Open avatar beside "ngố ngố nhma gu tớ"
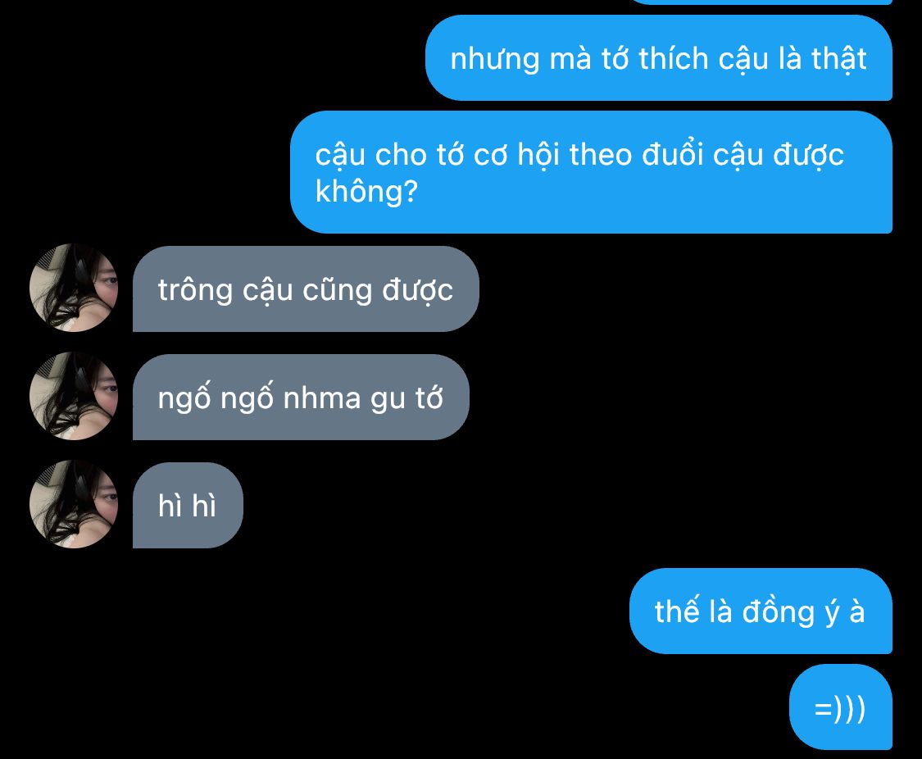Image resolution: width=922 pixels, height=759 pixels. click(74, 396)
